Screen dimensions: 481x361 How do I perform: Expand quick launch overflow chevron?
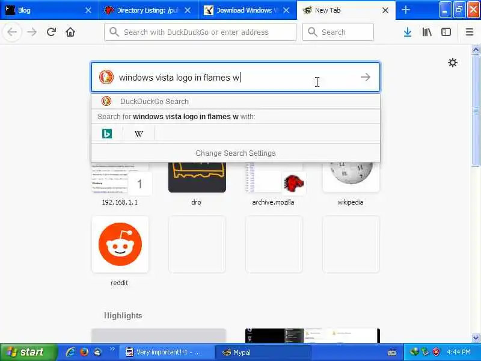coord(112,349)
